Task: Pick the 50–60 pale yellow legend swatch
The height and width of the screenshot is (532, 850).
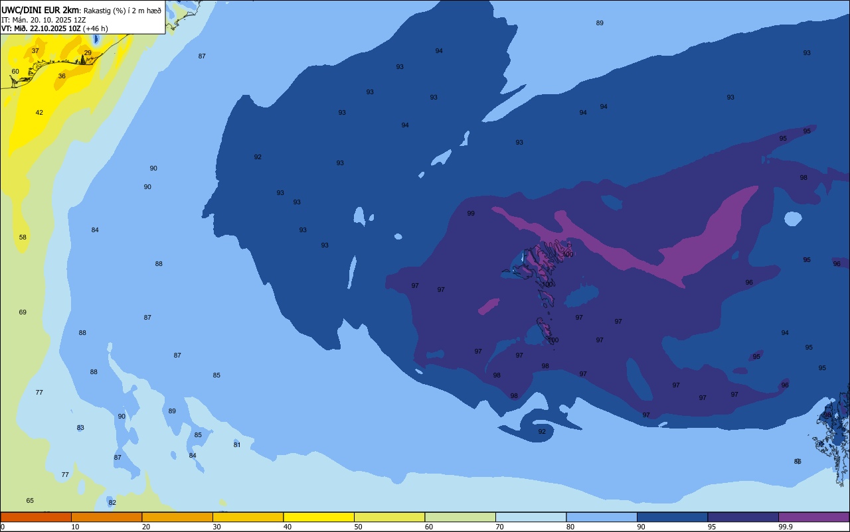Action: click(x=389, y=517)
